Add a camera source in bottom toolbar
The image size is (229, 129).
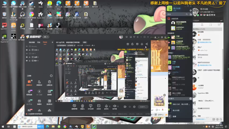click(82, 107)
